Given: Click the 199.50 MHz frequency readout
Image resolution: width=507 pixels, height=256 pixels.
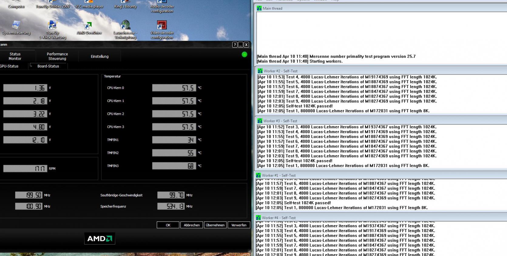Looking at the screenshot, I should [29, 195].
